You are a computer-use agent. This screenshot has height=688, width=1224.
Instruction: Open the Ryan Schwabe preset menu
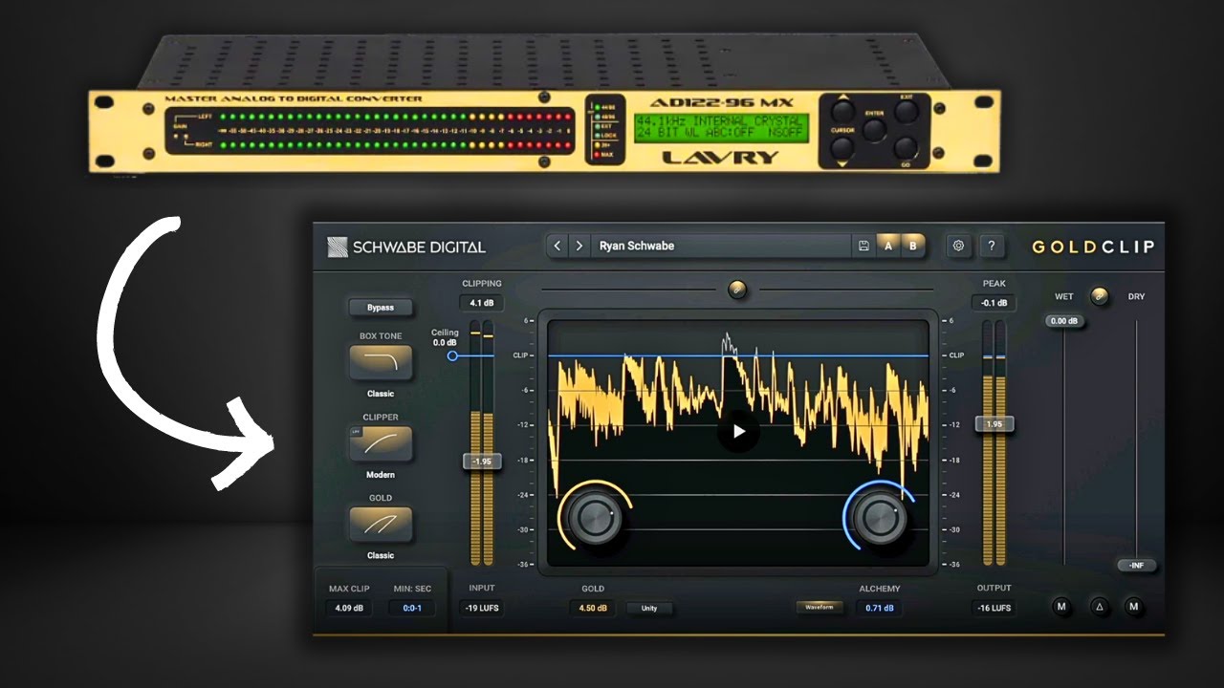click(x=721, y=246)
